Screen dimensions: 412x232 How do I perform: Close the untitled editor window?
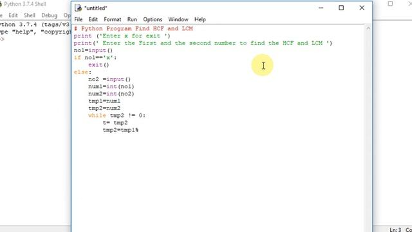(362, 8)
